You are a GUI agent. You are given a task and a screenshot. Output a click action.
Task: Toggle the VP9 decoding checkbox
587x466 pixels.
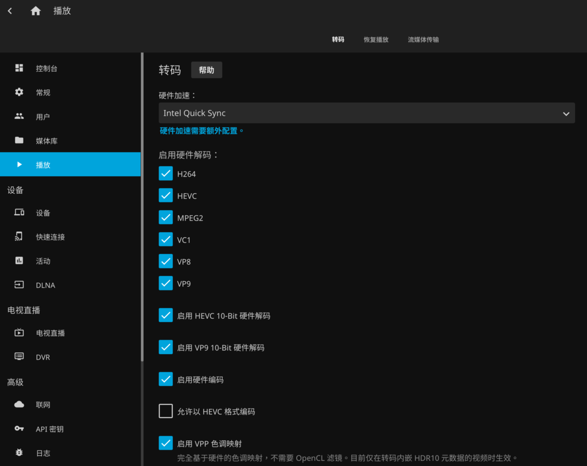point(166,283)
